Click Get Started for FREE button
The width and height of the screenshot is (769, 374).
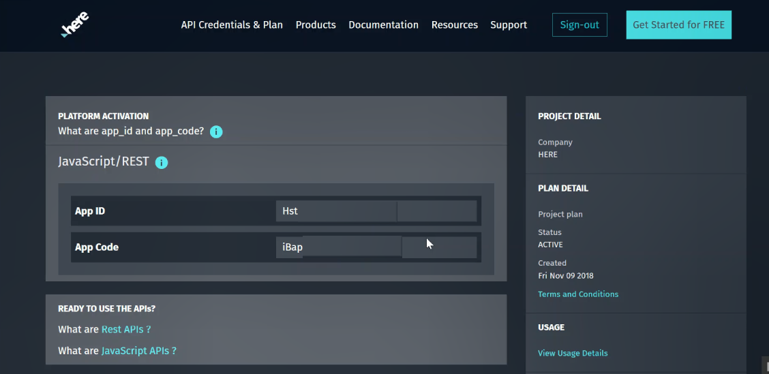click(x=679, y=25)
